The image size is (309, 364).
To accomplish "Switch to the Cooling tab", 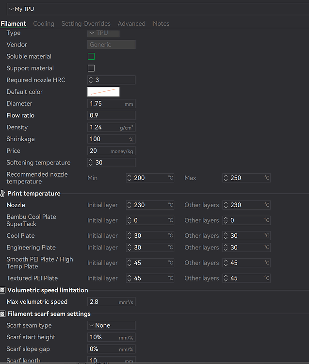I will [44, 24].
